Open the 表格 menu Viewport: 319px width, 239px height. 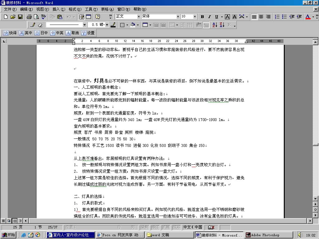point(107,9)
